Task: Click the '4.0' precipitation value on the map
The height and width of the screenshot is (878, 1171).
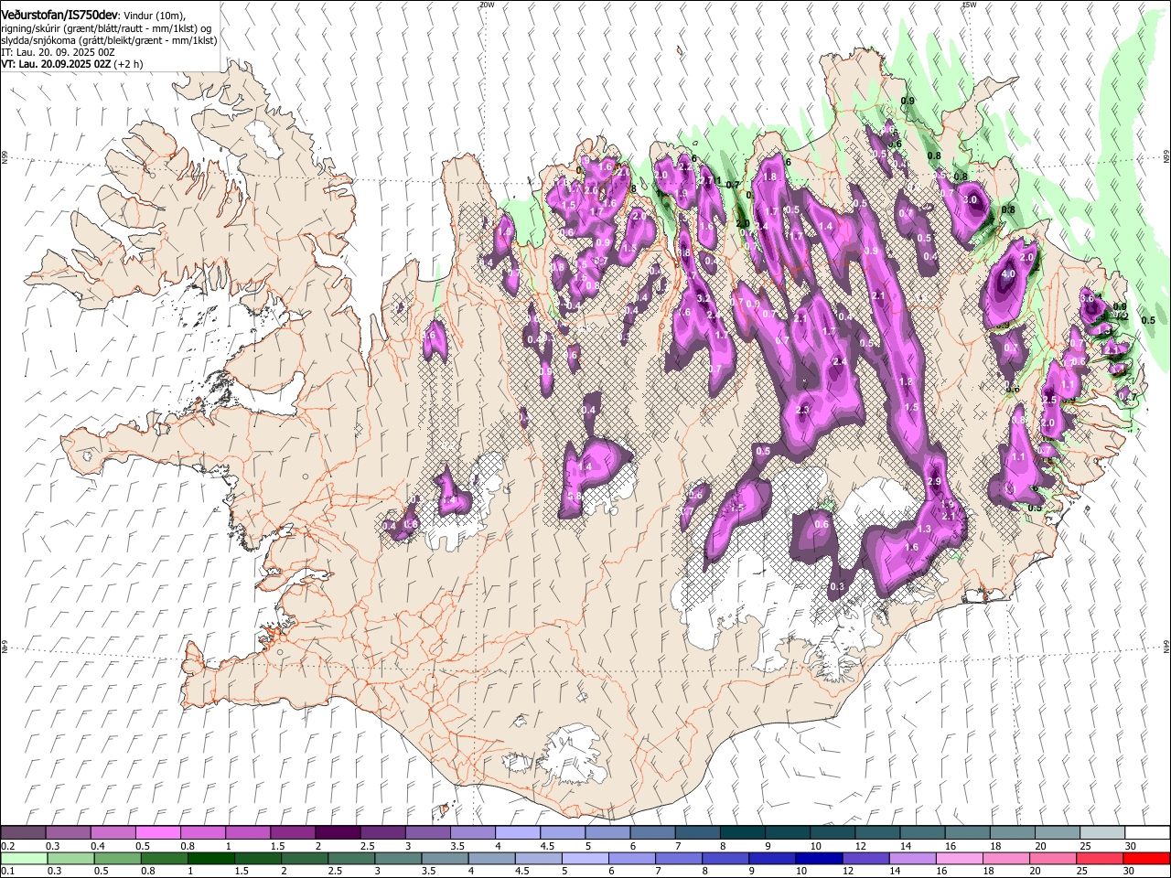Action: (1008, 273)
